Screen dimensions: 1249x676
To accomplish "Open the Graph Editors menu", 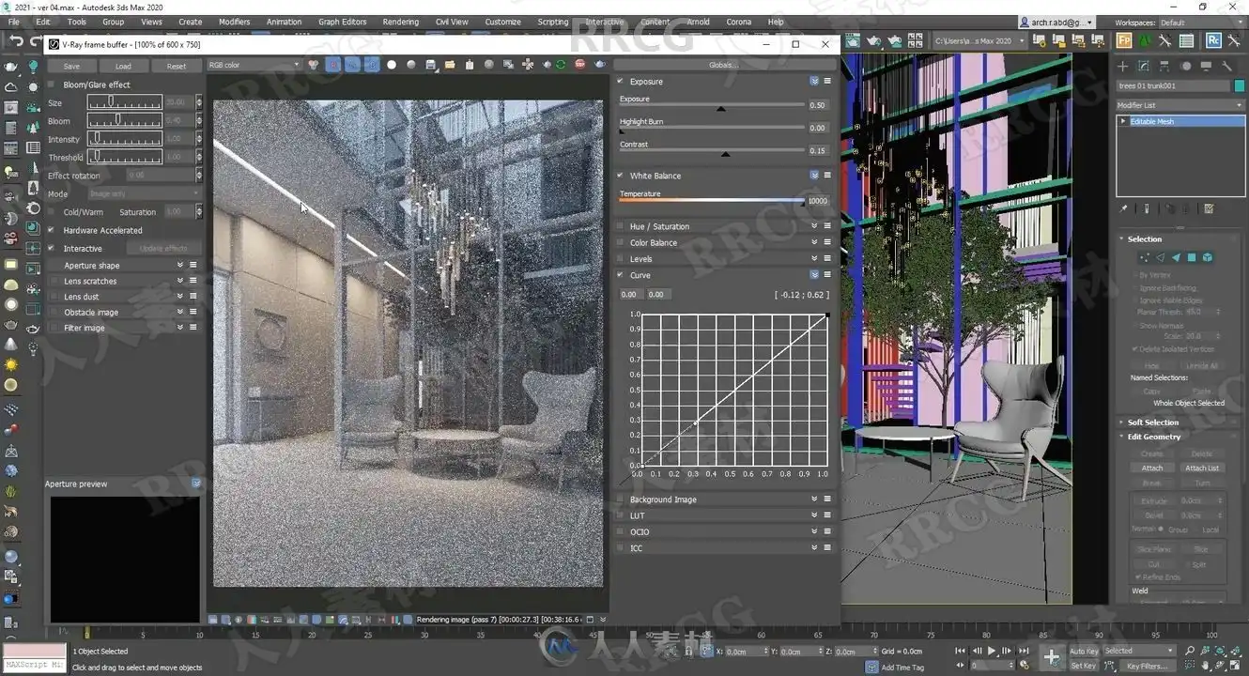I will [x=342, y=22].
